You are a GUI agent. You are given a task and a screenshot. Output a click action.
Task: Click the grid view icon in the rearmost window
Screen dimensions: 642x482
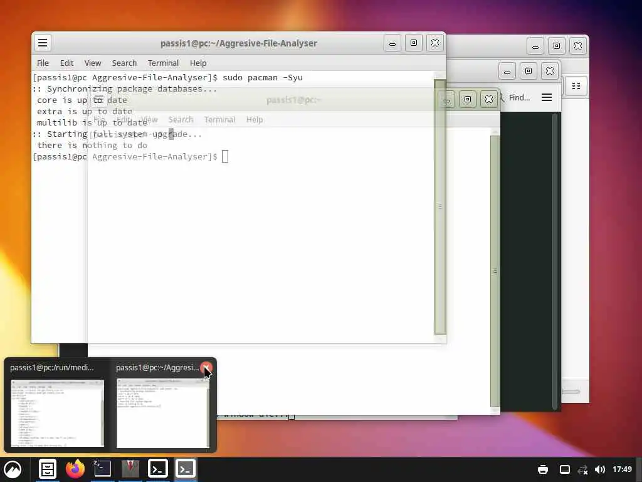click(x=576, y=85)
